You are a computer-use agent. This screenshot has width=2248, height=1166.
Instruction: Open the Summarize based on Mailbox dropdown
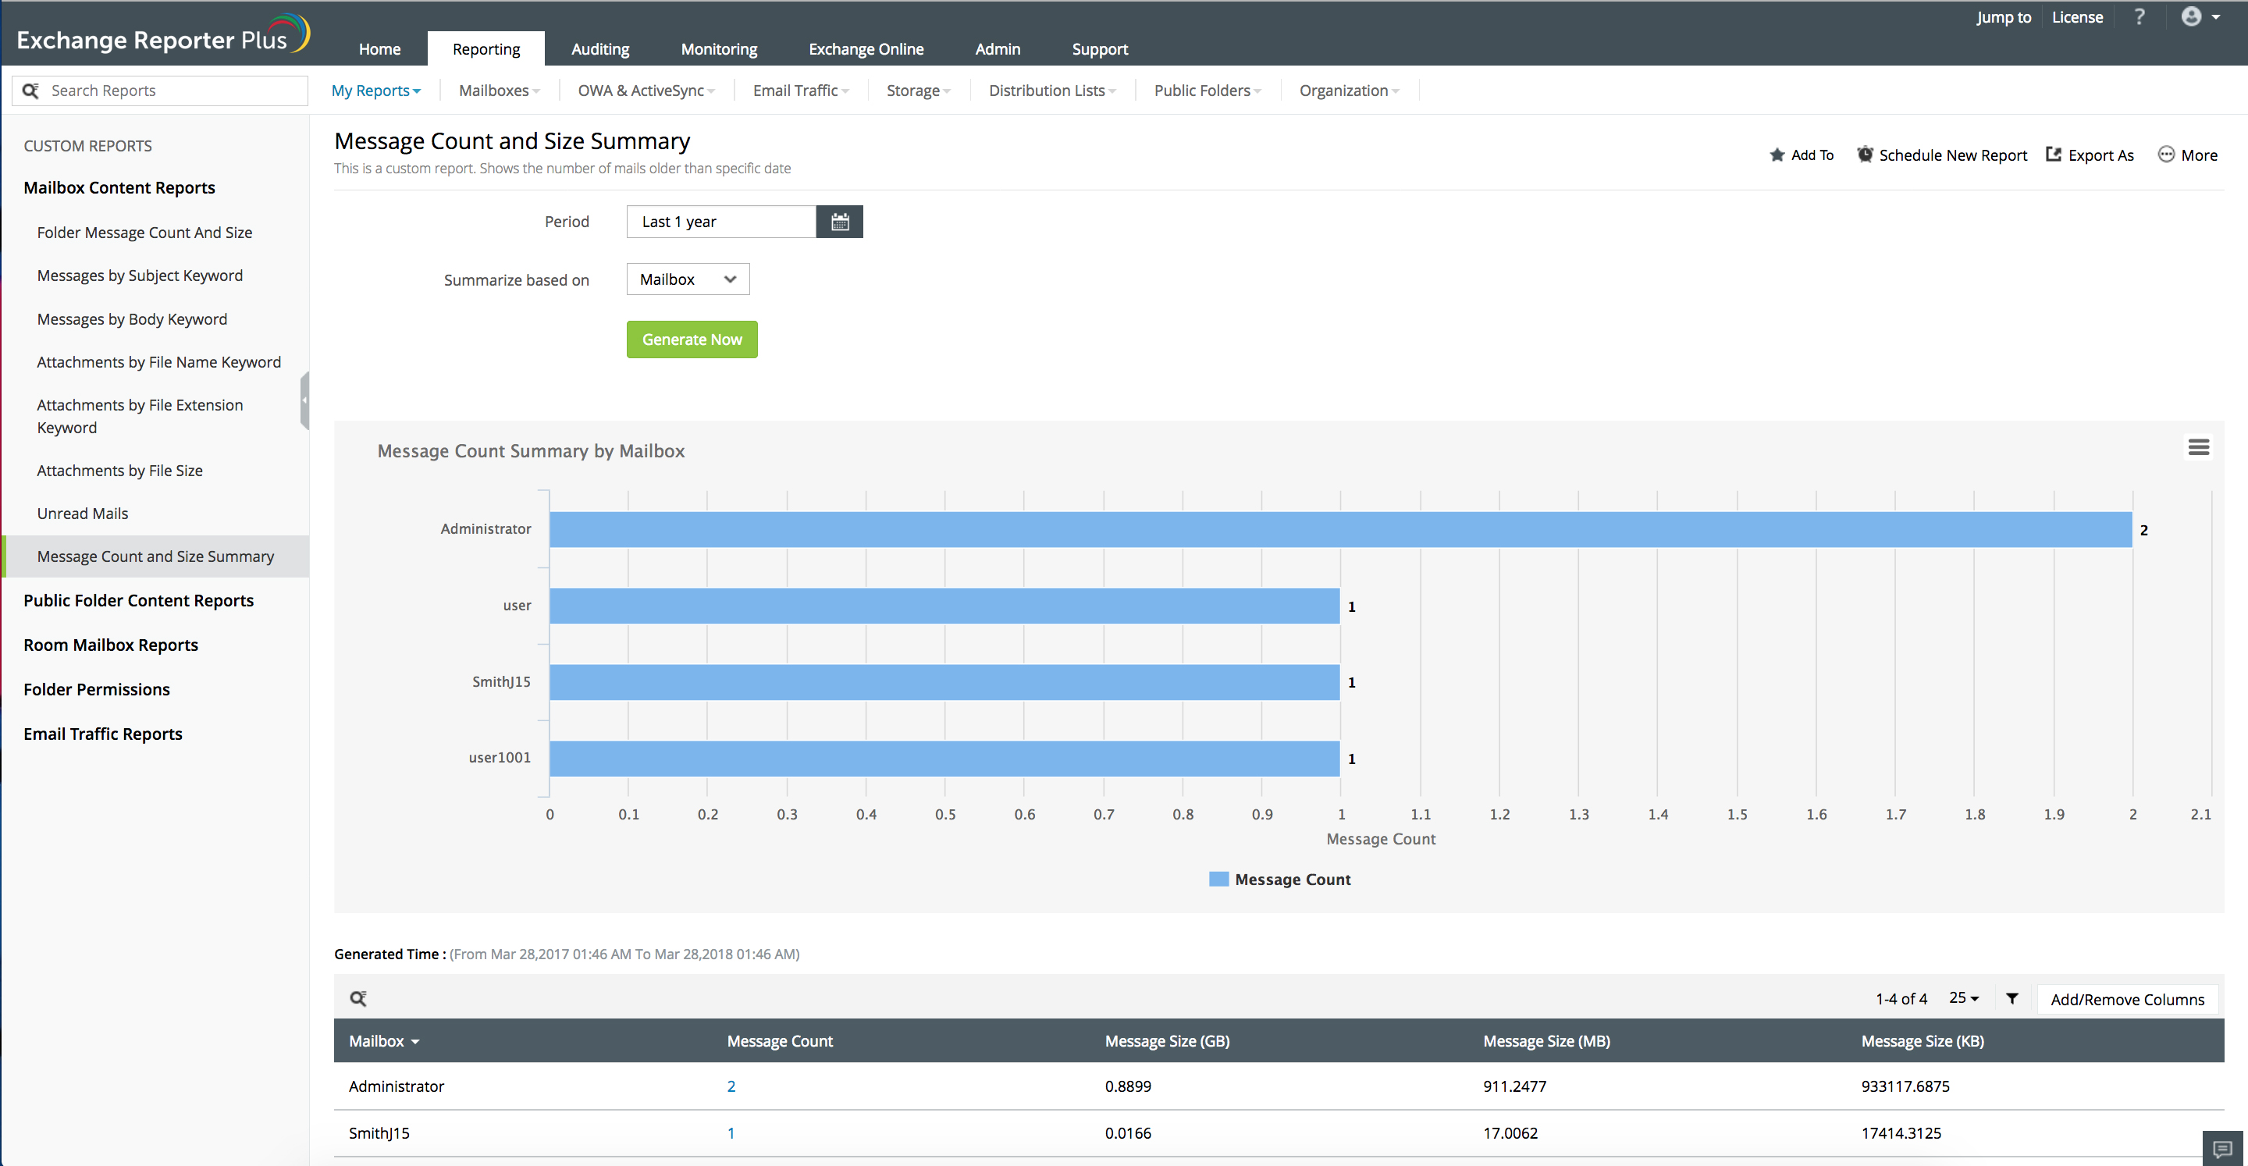point(688,279)
